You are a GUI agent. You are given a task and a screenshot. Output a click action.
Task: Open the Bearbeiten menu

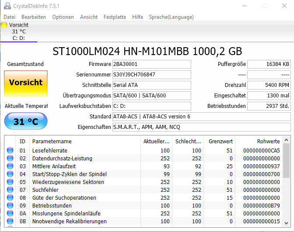34,17
